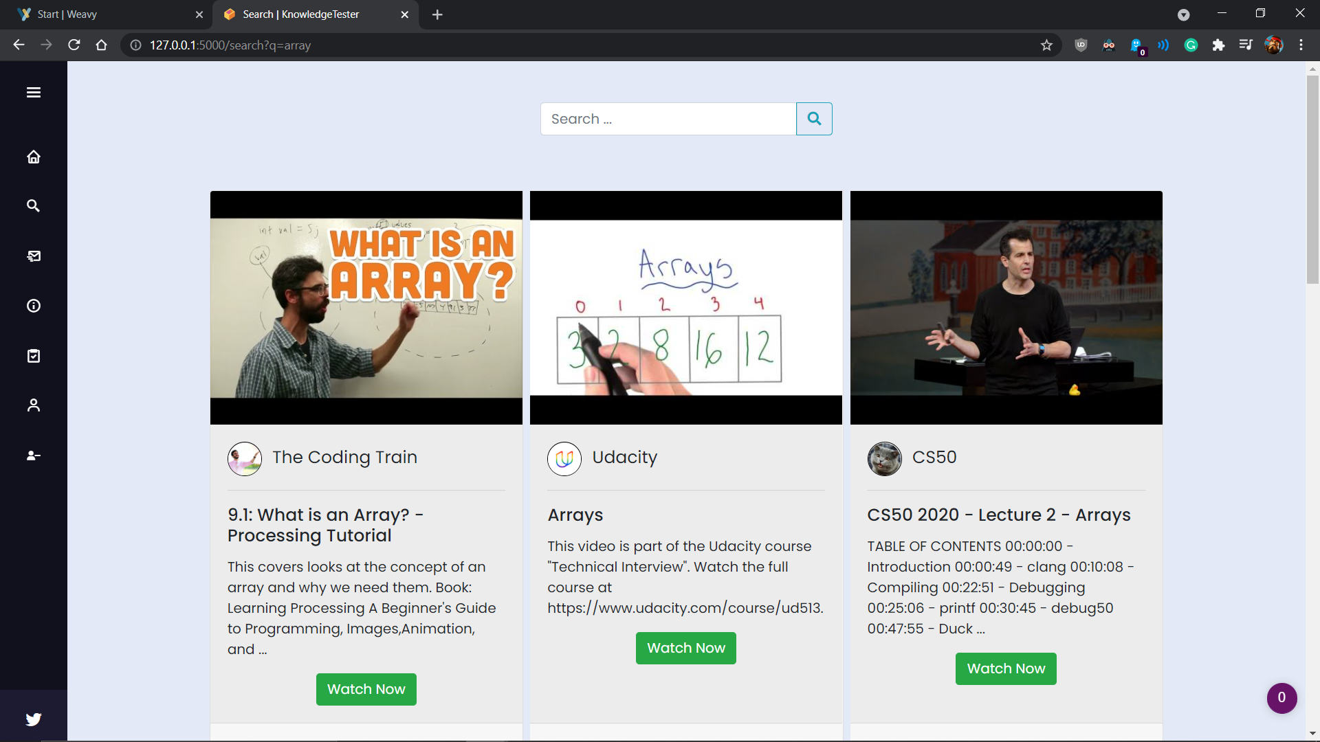Watch Now for CS50 Lecture 2
This screenshot has height=742, width=1320.
pos(1005,668)
